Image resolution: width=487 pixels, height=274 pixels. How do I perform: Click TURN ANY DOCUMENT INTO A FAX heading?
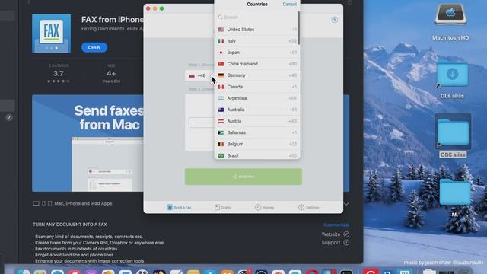click(x=70, y=225)
